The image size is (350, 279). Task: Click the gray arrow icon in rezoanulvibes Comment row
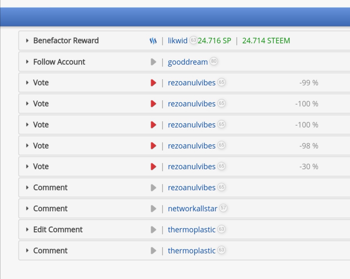click(153, 188)
